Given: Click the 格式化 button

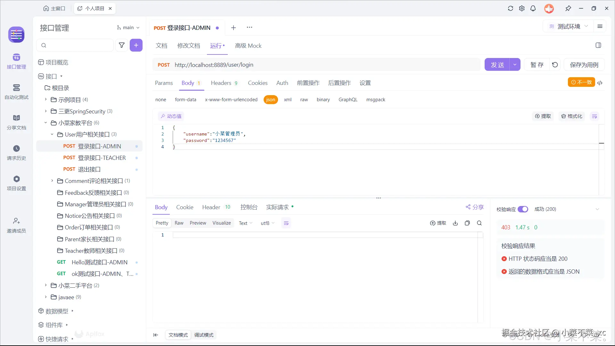Looking at the screenshot, I should [x=572, y=116].
